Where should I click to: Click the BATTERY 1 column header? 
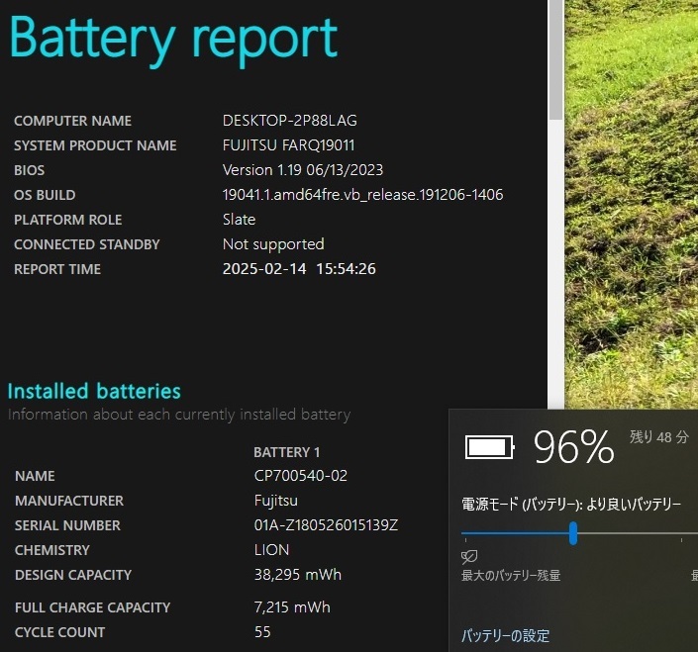tap(287, 452)
